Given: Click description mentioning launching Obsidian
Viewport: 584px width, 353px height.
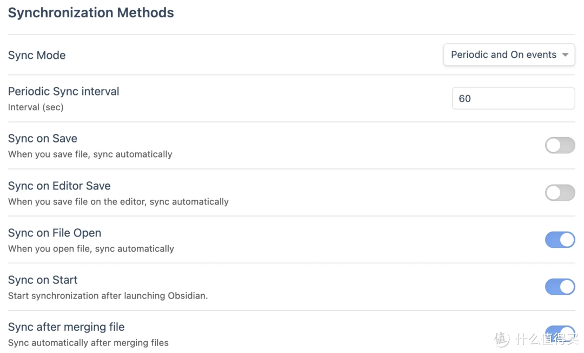Looking at the screenshot, I should click(x=108, y=296).
